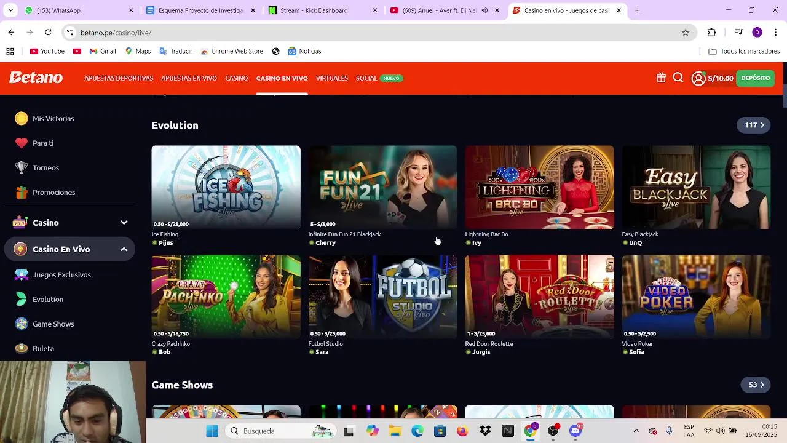The width and height of the screenshot is (787, 443).
Task: Open the search magnifier in Betano header
Action: tap(678, 78)
